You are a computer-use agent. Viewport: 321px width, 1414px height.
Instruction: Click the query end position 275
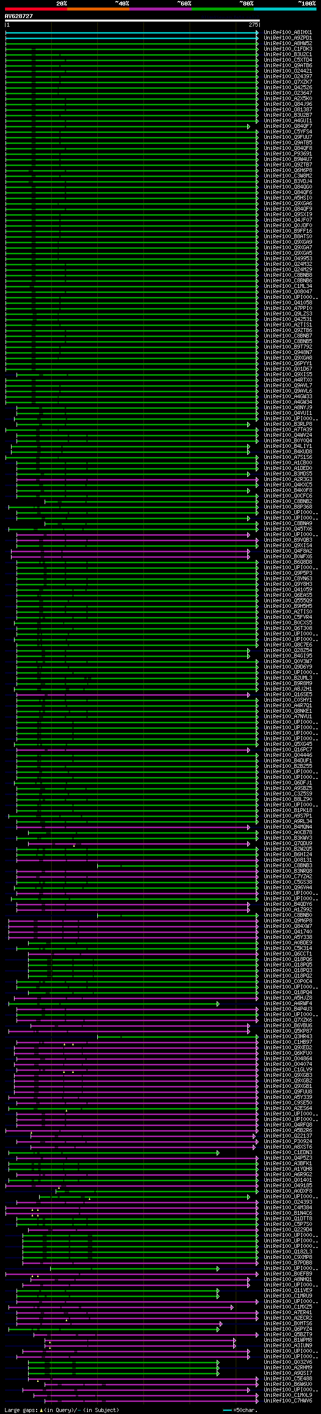253,25
